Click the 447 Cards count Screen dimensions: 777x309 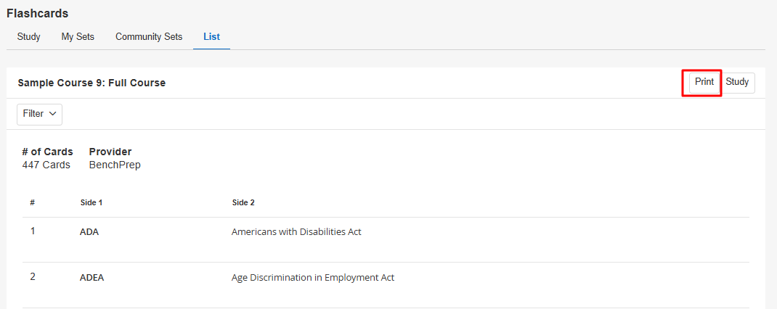(x=46, y=165)
